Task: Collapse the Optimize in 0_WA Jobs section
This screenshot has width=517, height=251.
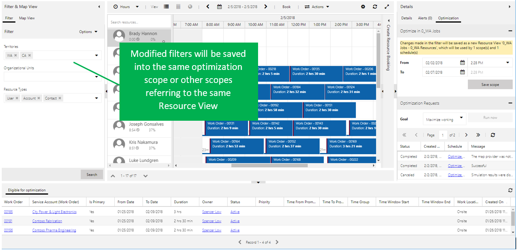Action: click(510, 31)
